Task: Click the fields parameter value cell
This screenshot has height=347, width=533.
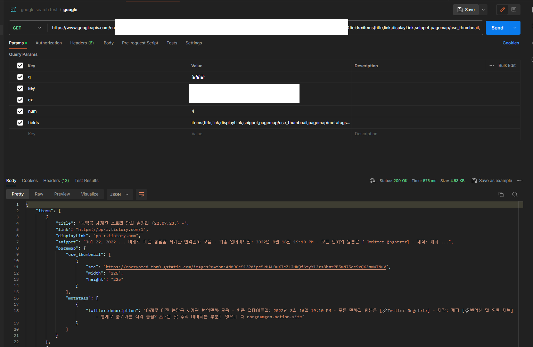Action: pyautogui.click(x=270, y=123)
